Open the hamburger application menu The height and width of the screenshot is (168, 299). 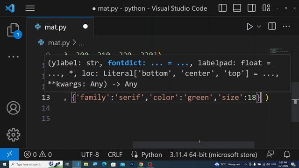[30, 8]
